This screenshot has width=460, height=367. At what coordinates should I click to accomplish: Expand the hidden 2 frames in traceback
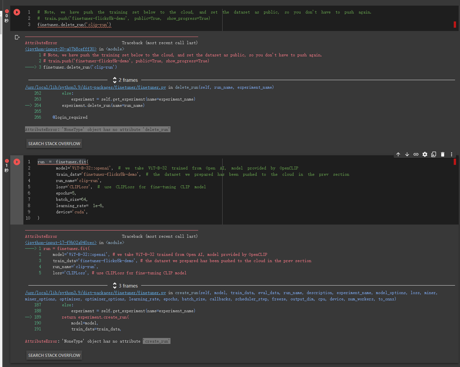tap(125, 80)
